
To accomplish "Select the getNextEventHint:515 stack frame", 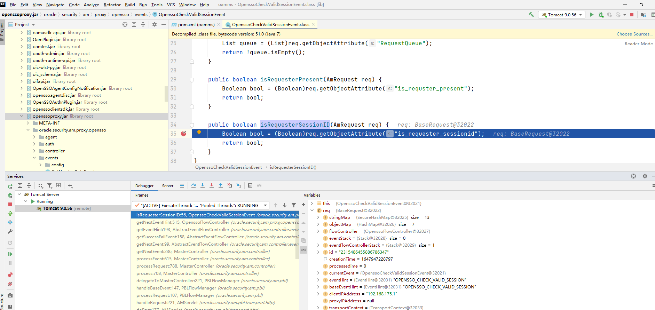I will click(x=215, y=222).
